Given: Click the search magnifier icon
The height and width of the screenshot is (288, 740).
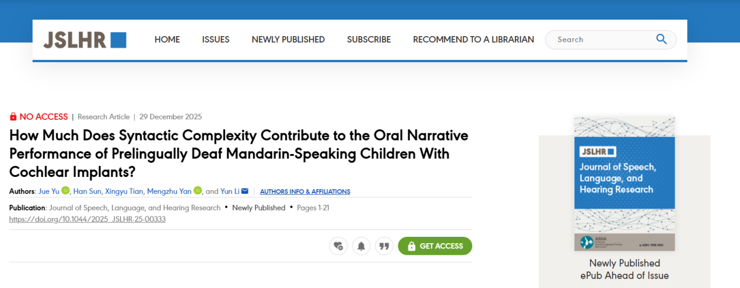Looking at the screenshot, I should [x=661, y=39].
